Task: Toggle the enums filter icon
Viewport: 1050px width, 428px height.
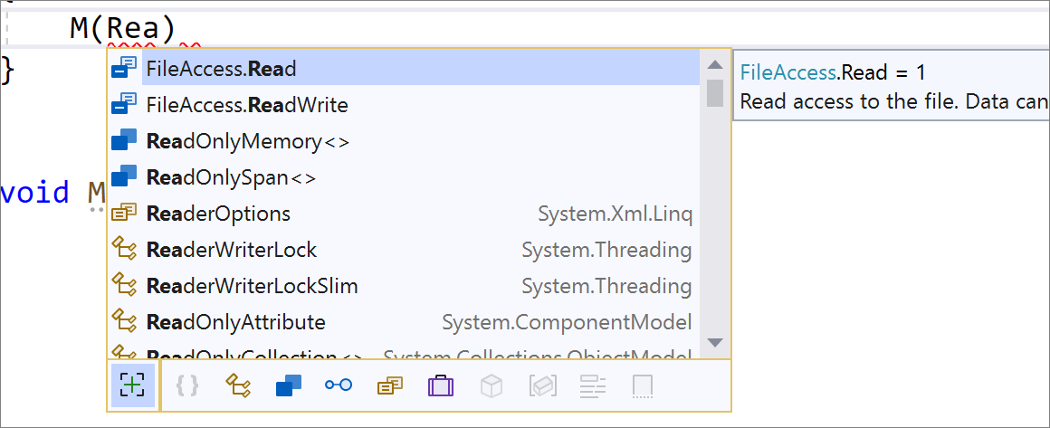Action: coord(390,385)
